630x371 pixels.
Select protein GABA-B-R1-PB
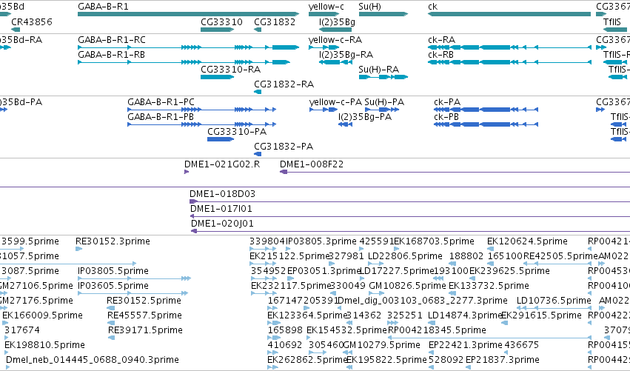tap(201, 124)
